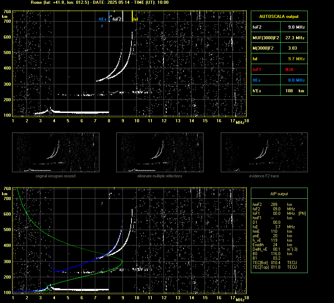Image resolution: width=334 pixels, height=303 pixels.
Task: Click the hmF2 label in AIP output
Action: [257, 205]
